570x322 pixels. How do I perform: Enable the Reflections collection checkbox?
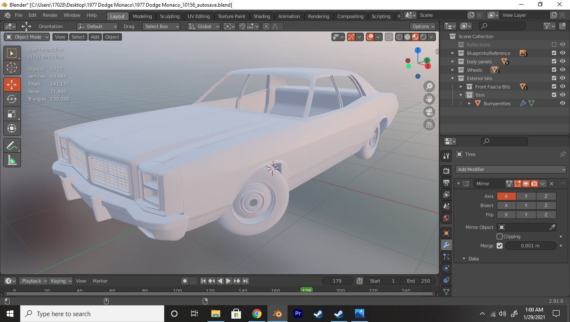pyautogui.click(x=554, y=44)
